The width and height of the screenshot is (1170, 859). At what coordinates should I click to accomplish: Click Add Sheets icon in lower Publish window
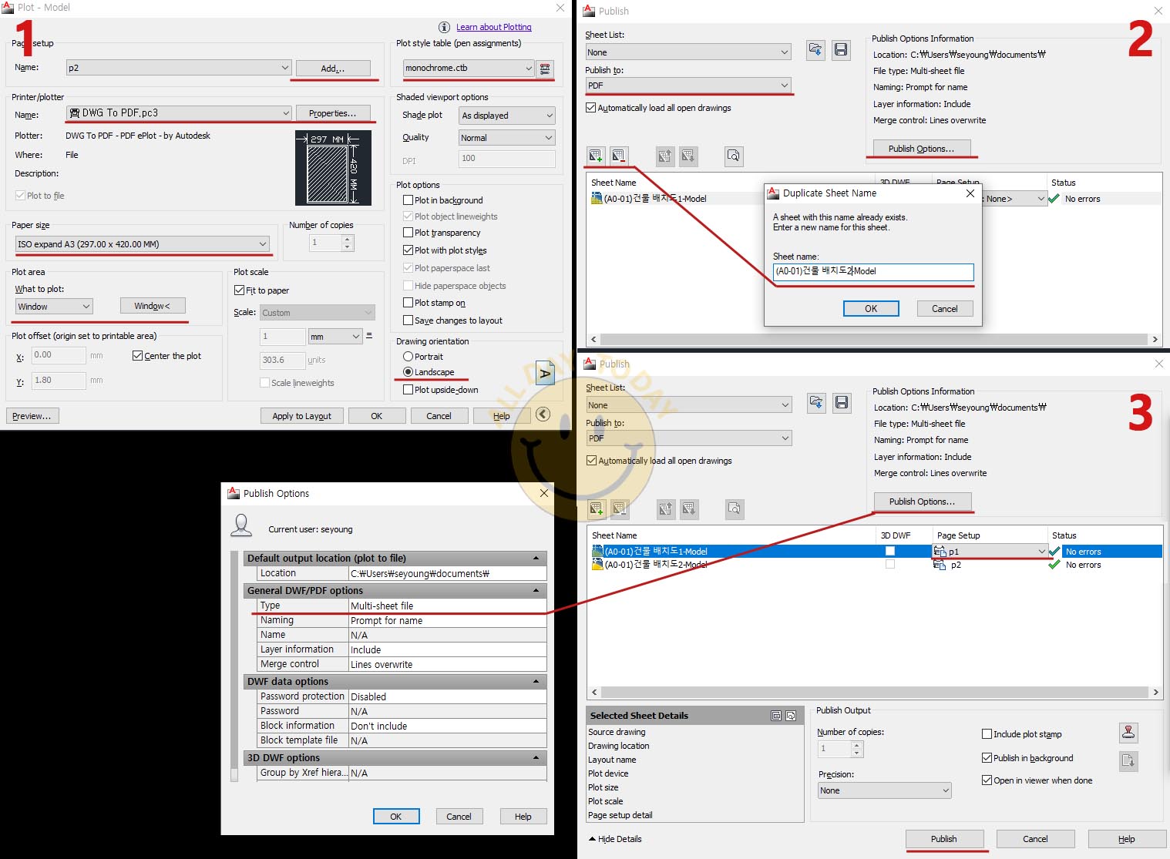[x=596, y=508]
